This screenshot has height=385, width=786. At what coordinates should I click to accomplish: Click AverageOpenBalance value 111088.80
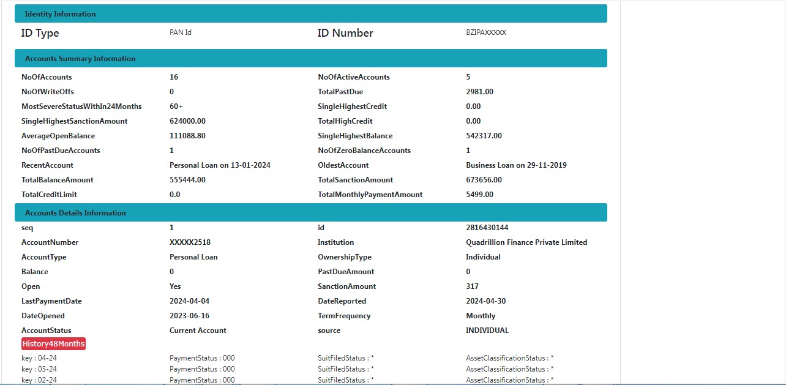click(x=187, y=136)
